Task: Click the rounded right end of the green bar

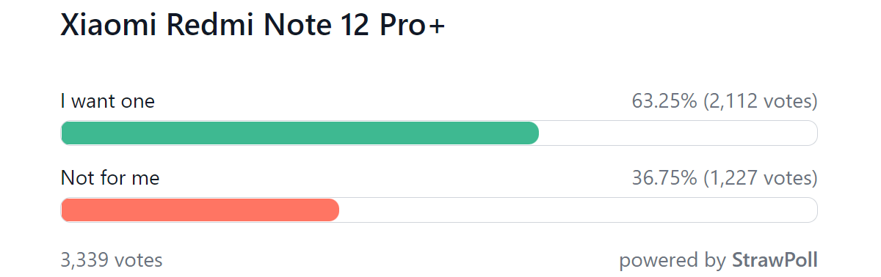Action: [x=533, y=133]
